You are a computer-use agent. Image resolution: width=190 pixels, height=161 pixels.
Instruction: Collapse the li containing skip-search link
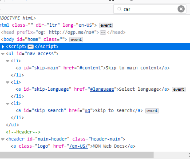tap(8, 104)
